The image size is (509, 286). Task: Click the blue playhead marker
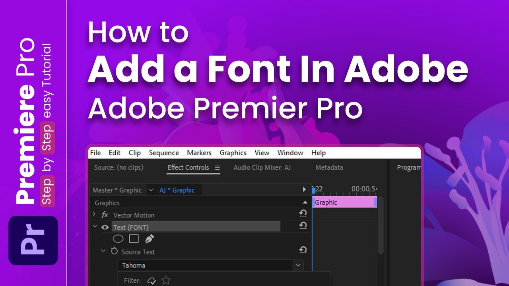tap(313, 191)
